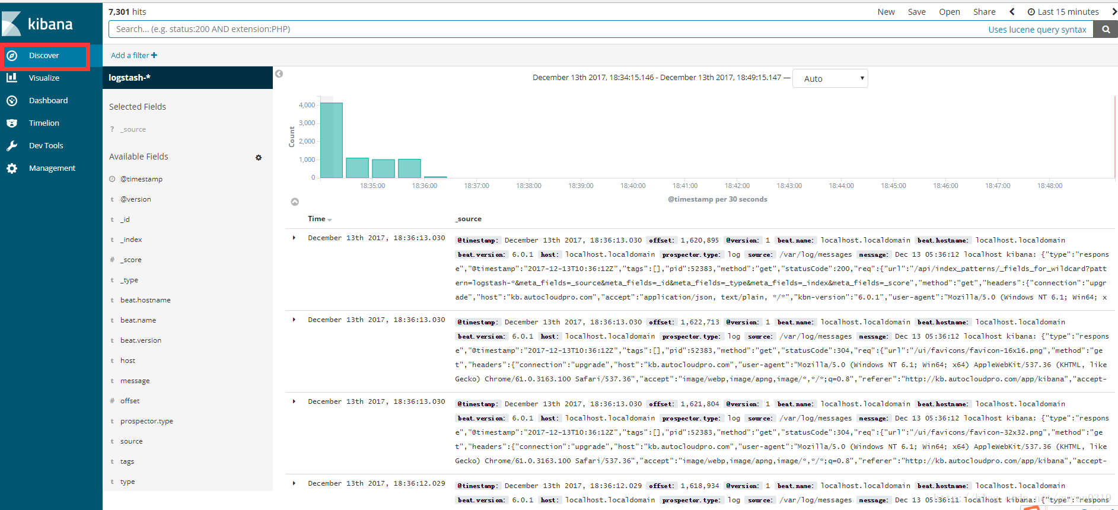This screenshot has width=1118, height=510.
Task: Open Visualize bar chart icon
Action: click(12, 78)
